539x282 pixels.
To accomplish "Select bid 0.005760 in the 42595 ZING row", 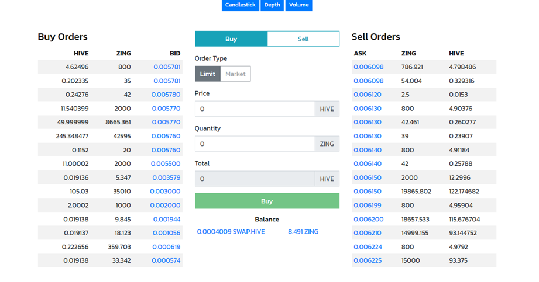I will pos(166,136).
